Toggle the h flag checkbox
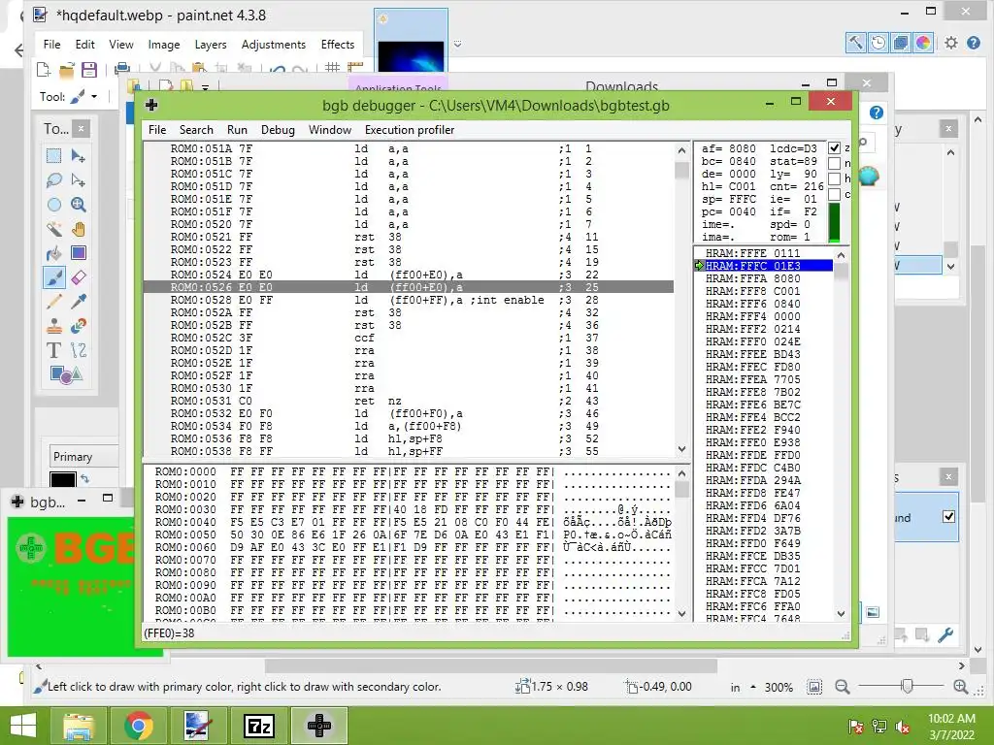The image size is (994, 745). 834,178
